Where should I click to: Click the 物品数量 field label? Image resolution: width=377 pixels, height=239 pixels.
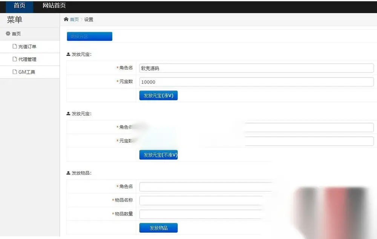124,214
